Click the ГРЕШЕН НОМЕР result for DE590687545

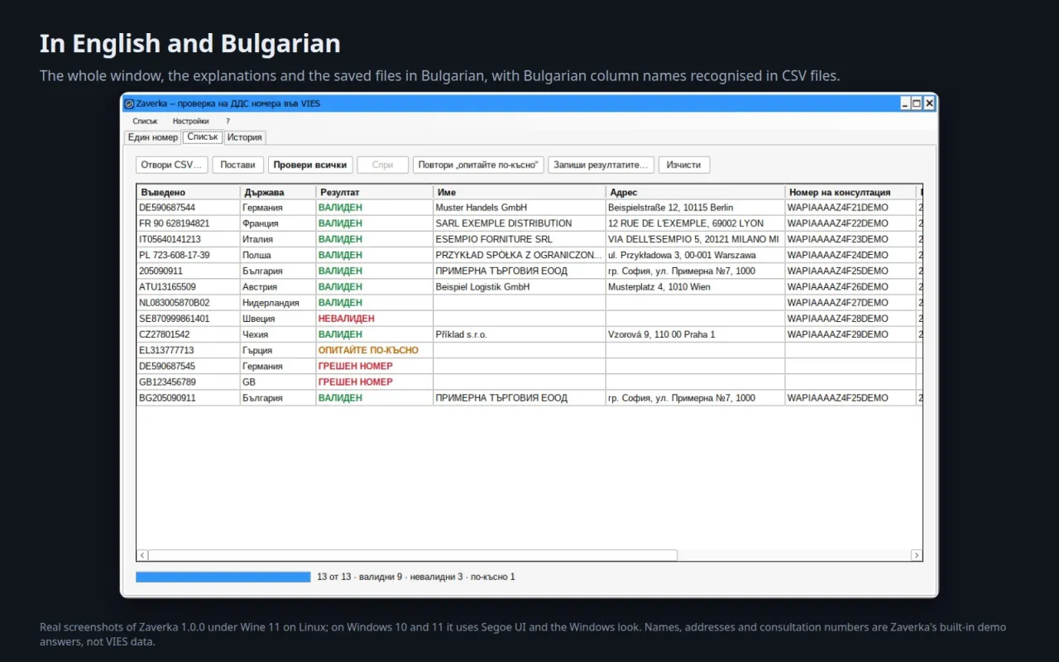click(x=374, y=366)
